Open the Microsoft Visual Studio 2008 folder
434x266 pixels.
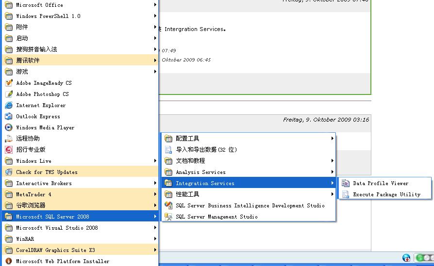57,228
